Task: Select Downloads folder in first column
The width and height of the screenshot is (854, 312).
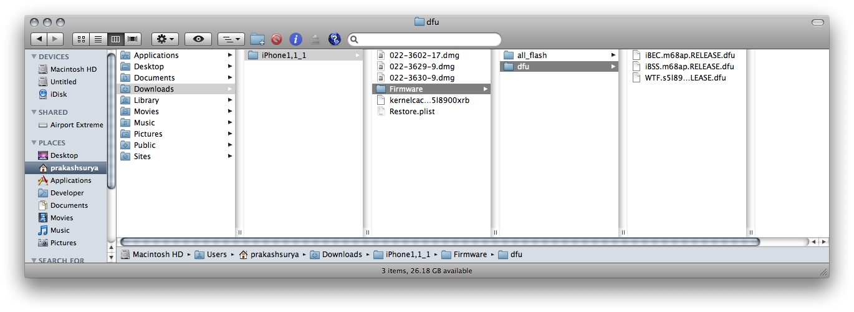Action: point(176,89)
